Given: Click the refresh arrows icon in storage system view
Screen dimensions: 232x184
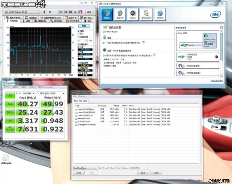Looking at the screenshot, I should coord(221,27).
